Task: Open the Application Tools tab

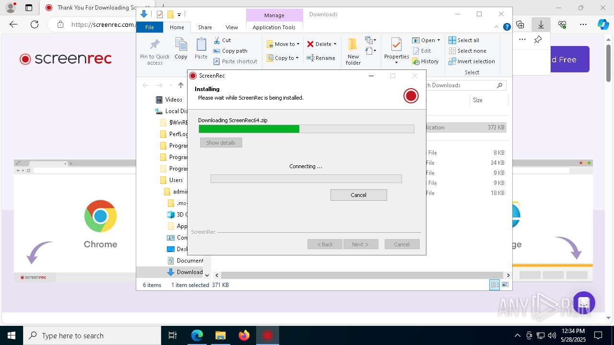Action: point(274,27)
